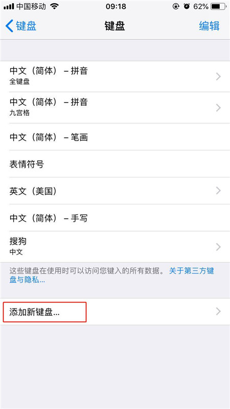Expand chevron on 英文（美国） row

tap(219, 191)
